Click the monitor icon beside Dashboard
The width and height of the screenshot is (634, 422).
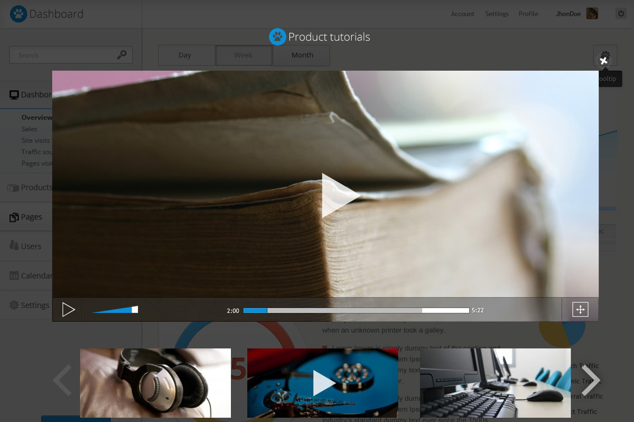(x=14, y=95)
